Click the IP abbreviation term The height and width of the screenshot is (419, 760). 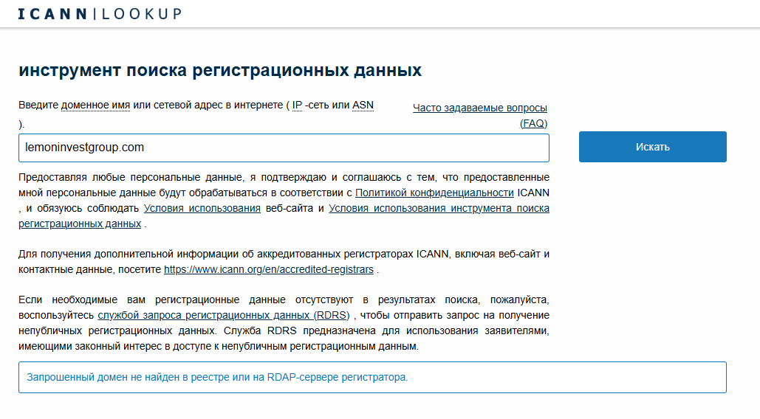(297, 105)
